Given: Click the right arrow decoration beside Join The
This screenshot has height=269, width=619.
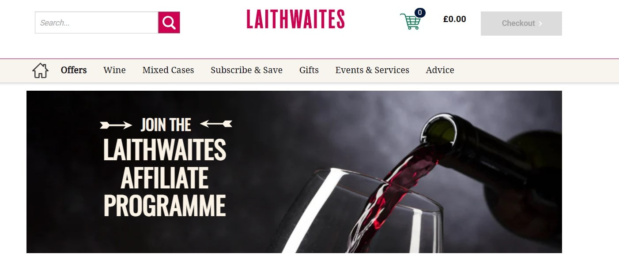Looking at the screenshot, I should point(216,124).
